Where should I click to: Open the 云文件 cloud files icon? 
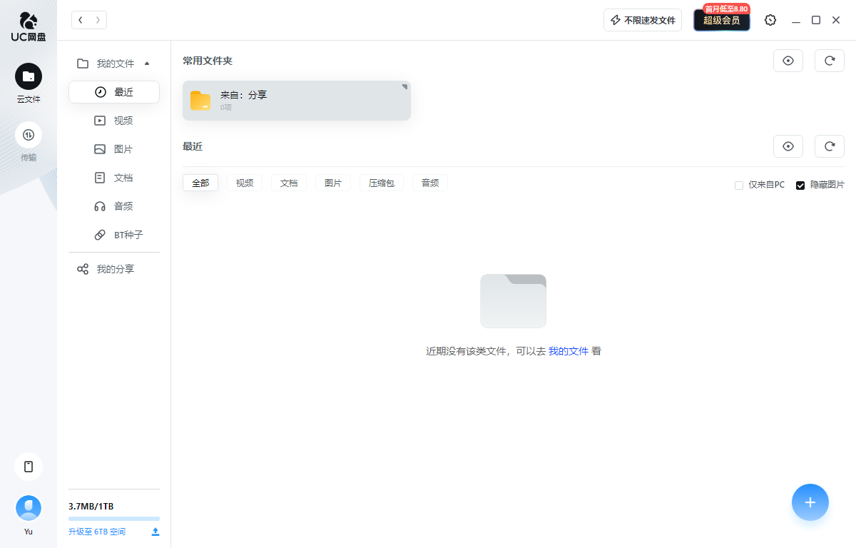[x=29, y=76]
